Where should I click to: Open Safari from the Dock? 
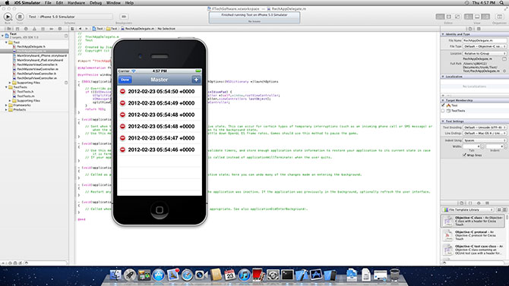pos(187,275)
